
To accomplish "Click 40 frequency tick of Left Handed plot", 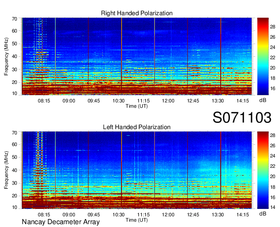I will click(x=14, y=170).
